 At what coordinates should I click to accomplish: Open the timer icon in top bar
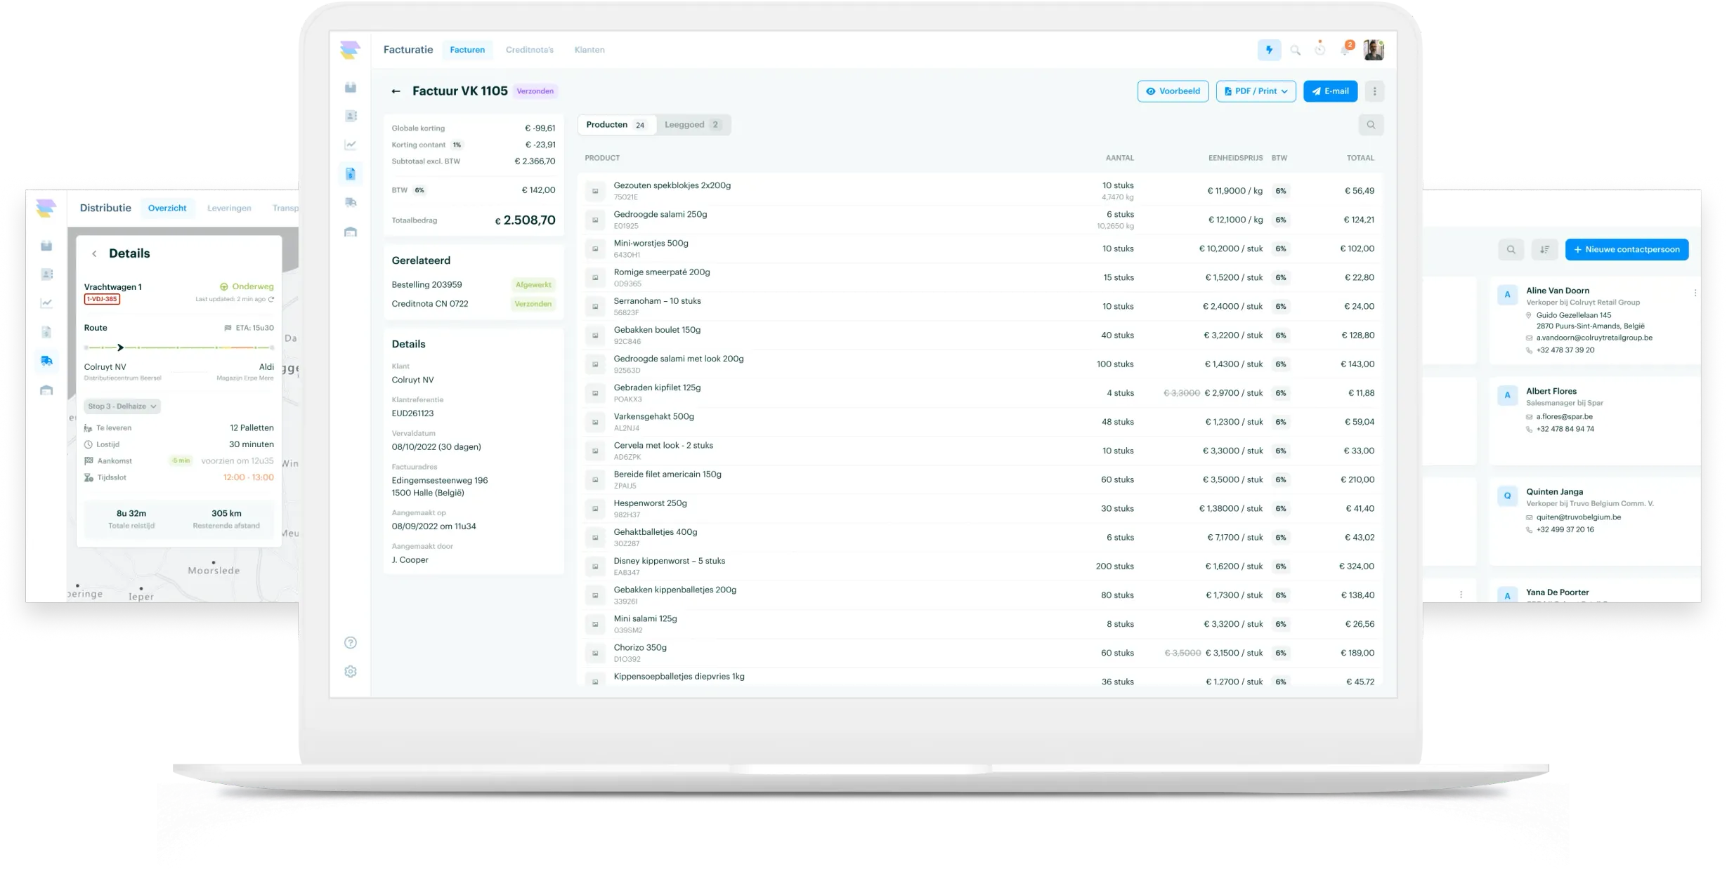(1320, 49)
